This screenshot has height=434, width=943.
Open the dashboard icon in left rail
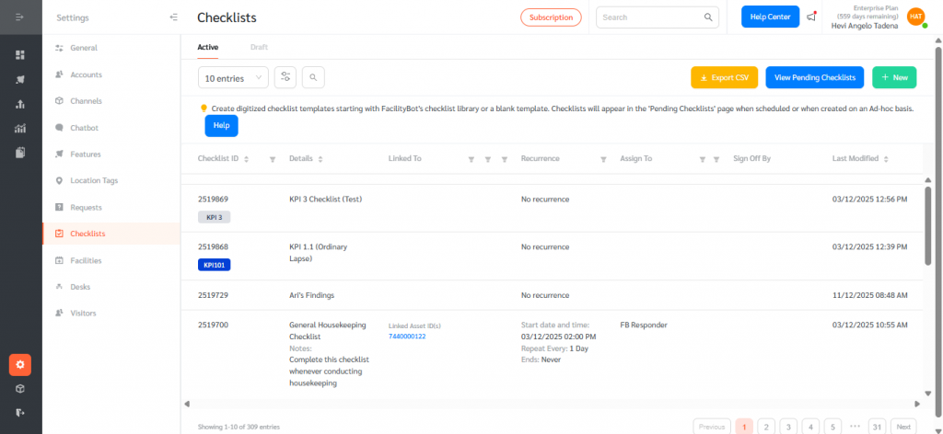(x=20, y=55)
